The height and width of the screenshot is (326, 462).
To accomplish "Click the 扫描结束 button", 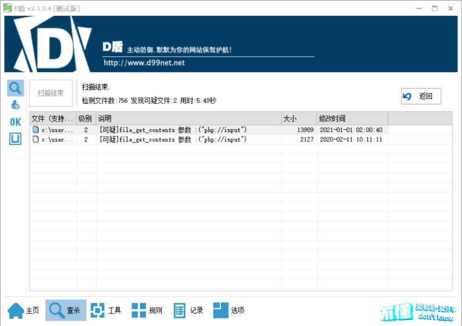I will [x=51, y=93].
